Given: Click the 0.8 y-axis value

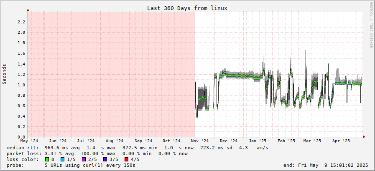Looking at the screenshot, I should tap(21, 96).
